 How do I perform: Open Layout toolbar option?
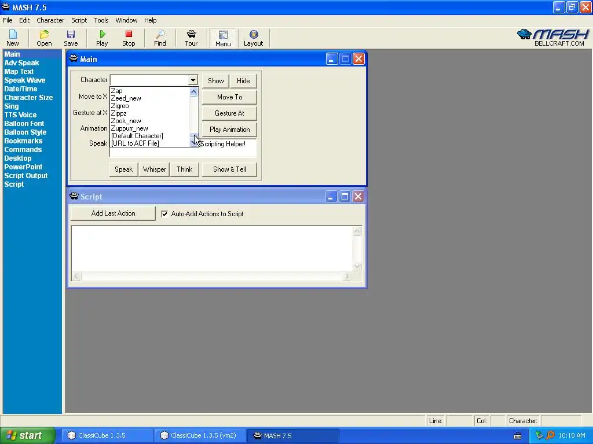click(254, 38)
